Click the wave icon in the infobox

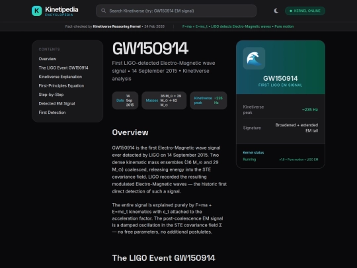point(254,58)
